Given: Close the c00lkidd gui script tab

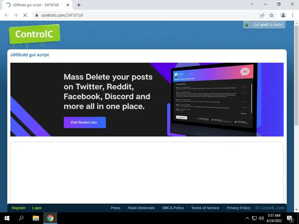Looking at the screenshot, I should [x=68, y=5].
